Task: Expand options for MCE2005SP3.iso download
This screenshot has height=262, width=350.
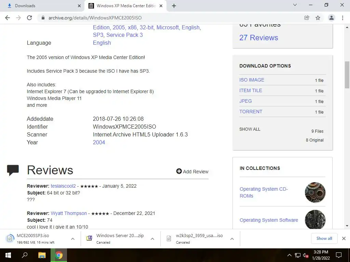Action: click(73, 239)
